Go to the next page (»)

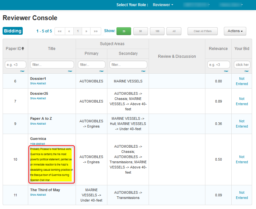tap(86, 31)
